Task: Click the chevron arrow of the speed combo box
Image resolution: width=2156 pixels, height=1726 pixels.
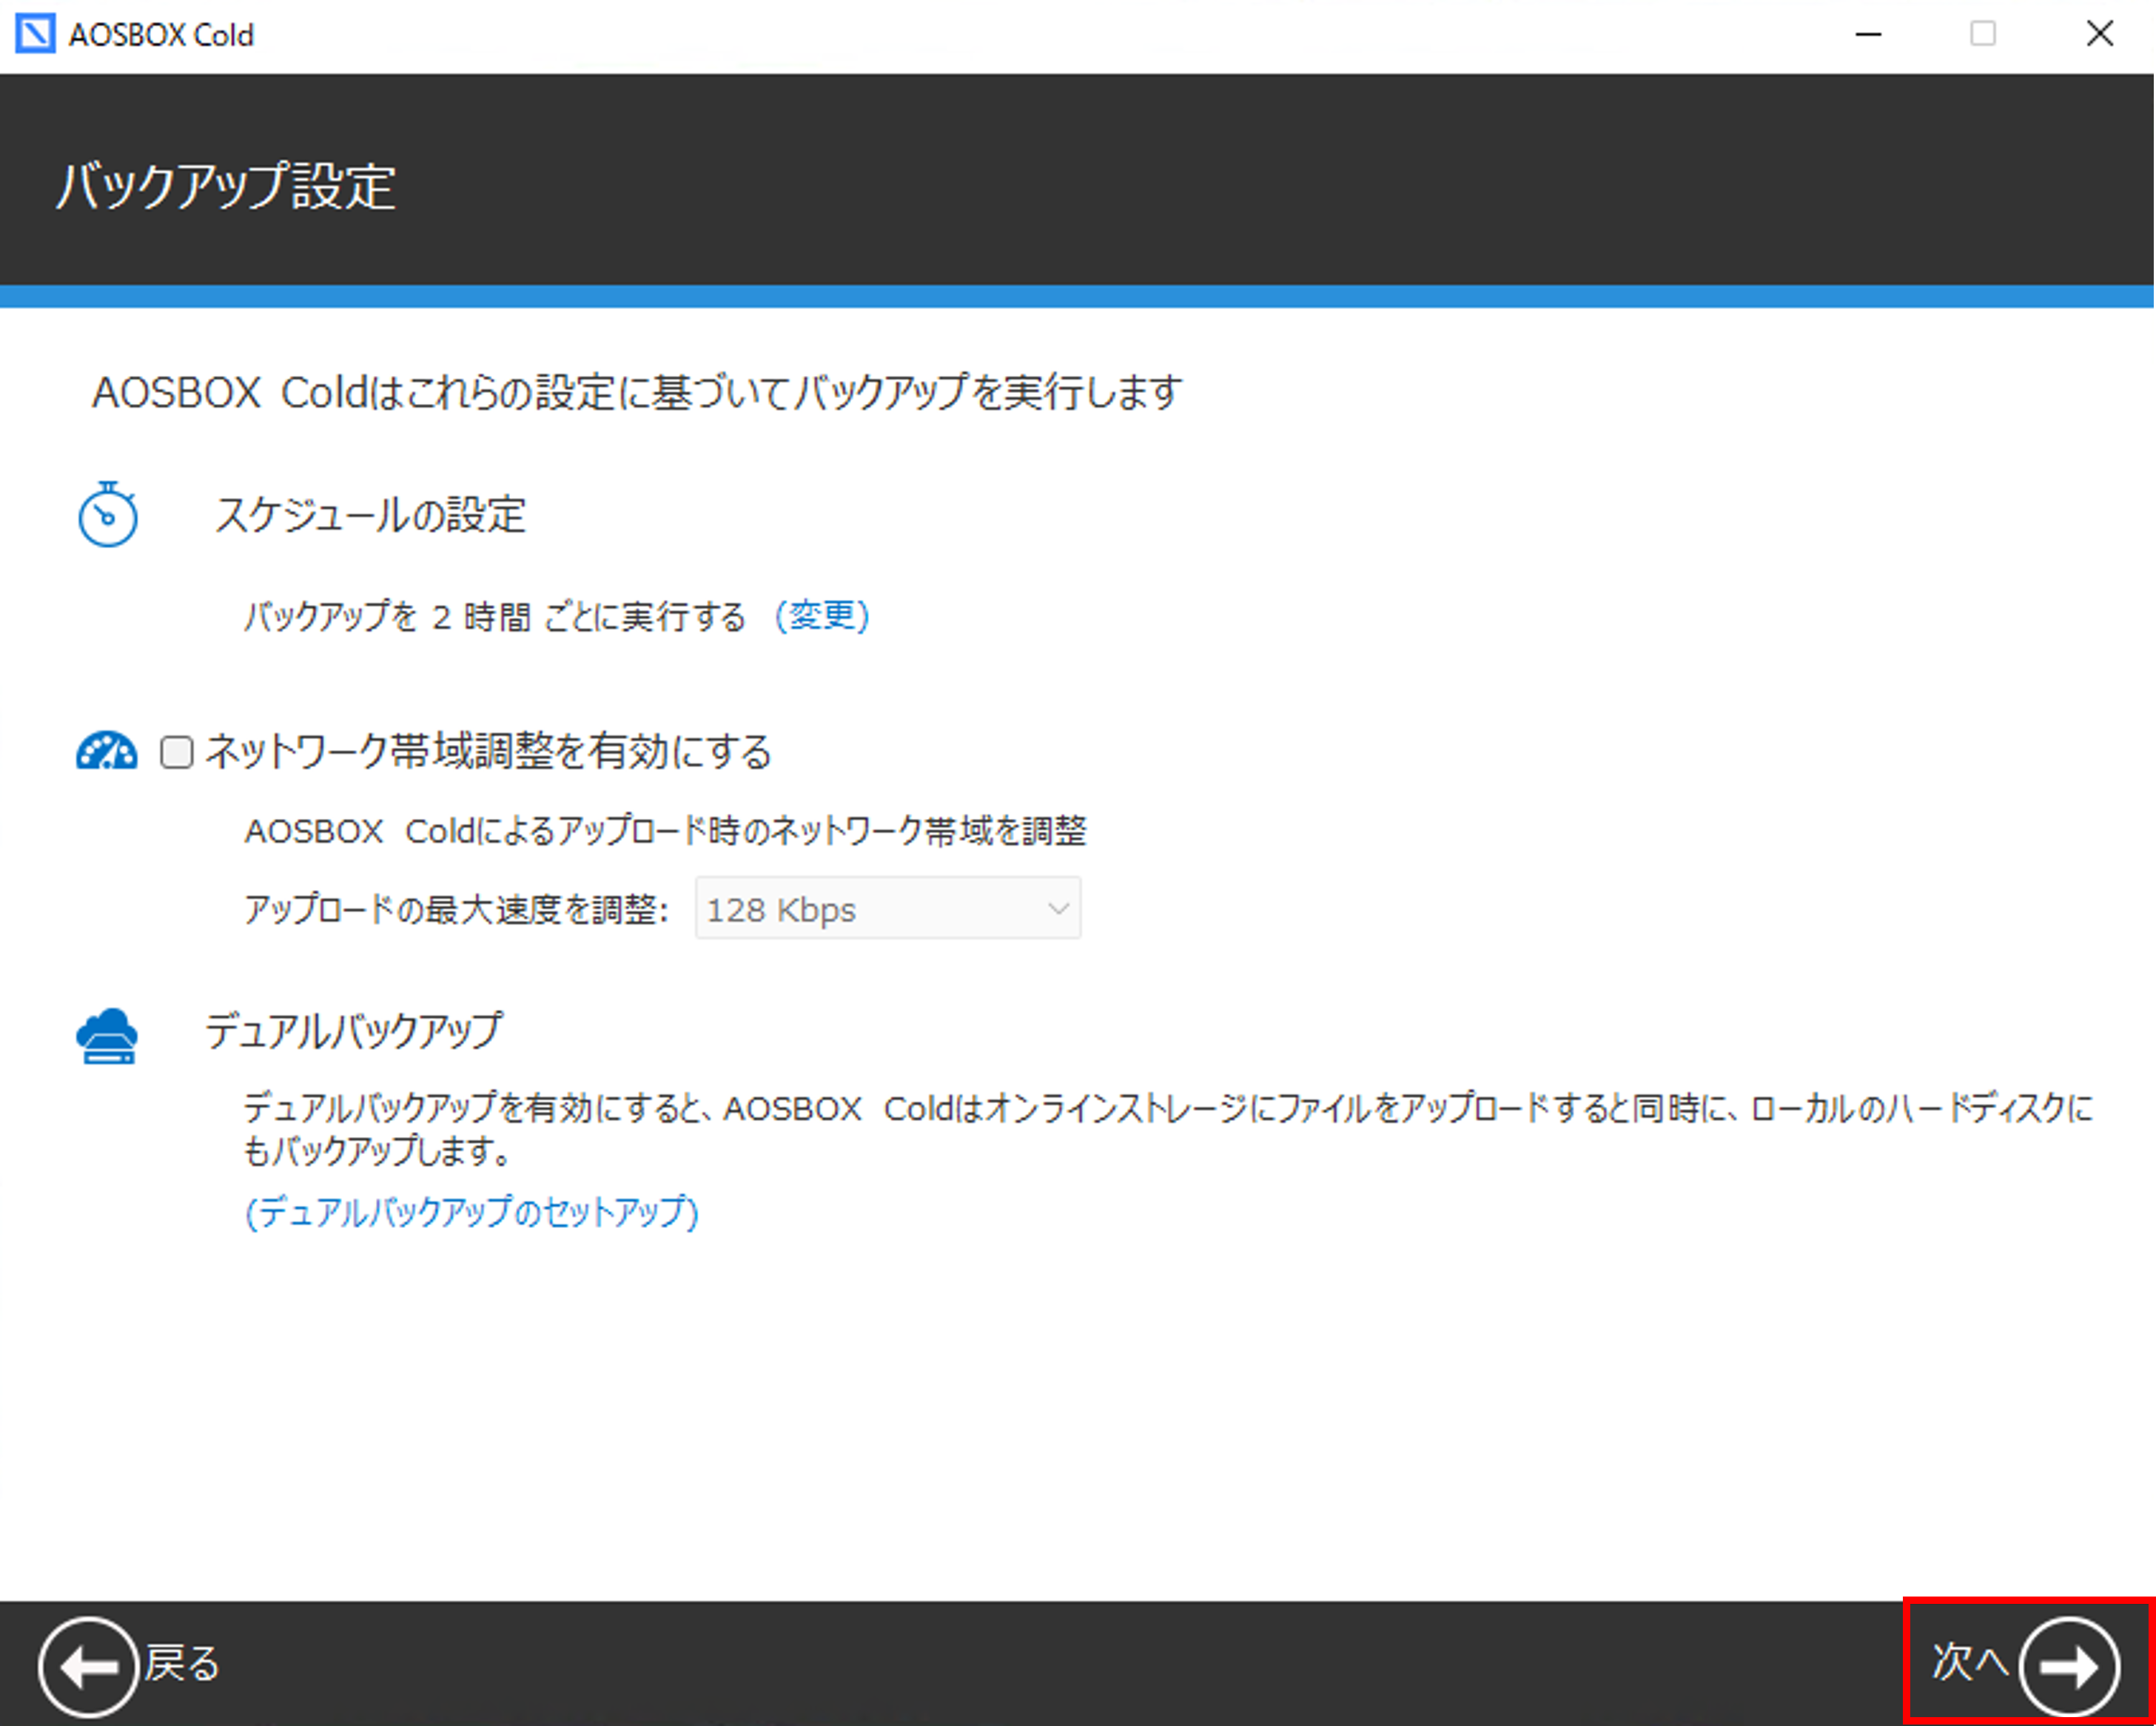Action: (x=1058, y=908)
